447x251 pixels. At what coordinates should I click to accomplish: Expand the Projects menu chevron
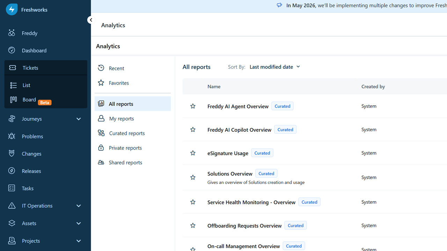point(79,241)
